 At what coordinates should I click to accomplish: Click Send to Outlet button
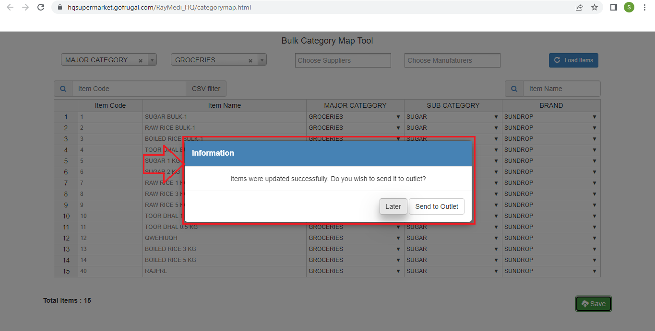pos(437,206)
